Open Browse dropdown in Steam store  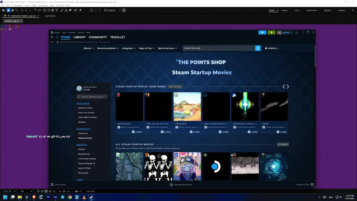point(89,48)
